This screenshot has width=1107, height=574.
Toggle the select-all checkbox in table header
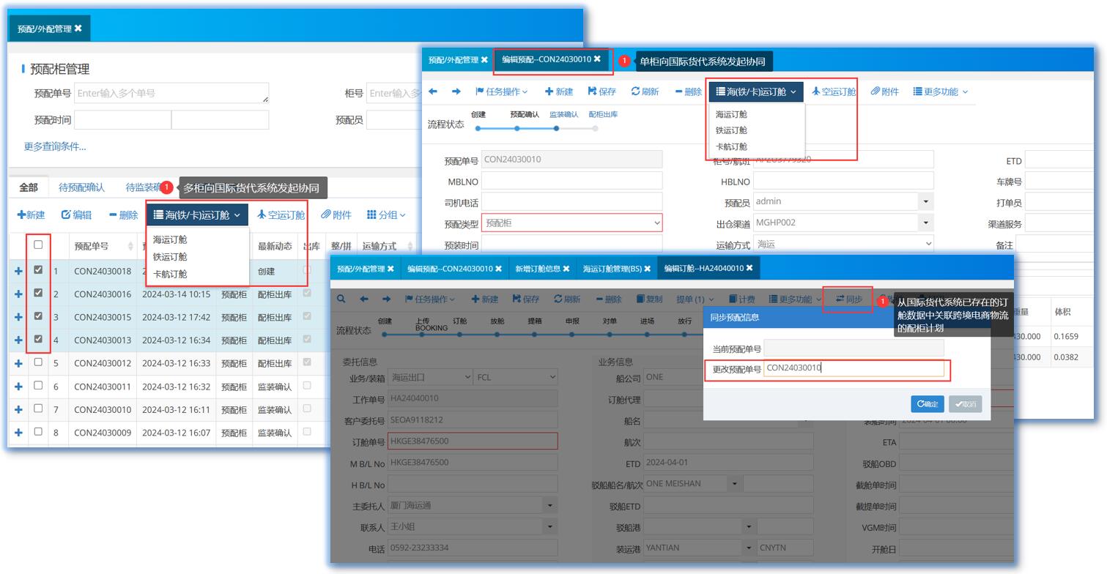[38, 245]
